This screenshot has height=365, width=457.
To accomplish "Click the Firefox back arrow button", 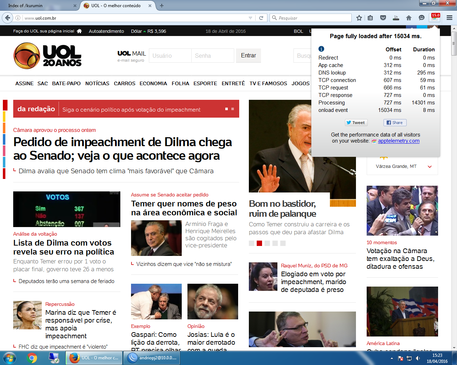I will [7, 18].
